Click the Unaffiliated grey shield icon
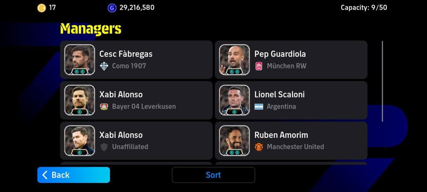The width and height of the screenshot is (427, 192). pos(104,147)
